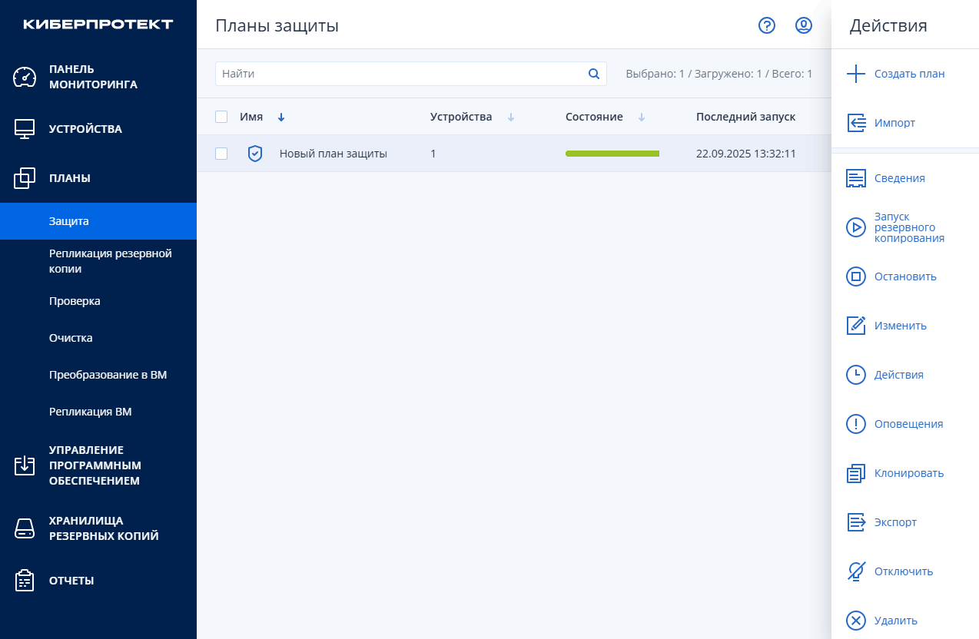Click the Найти search field

point(400,74)
